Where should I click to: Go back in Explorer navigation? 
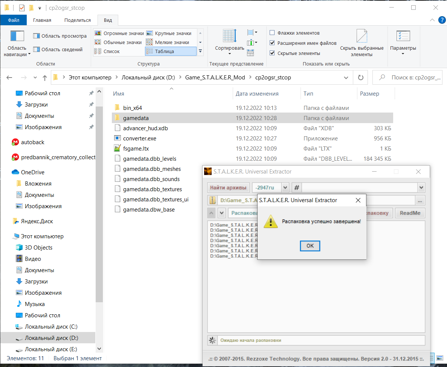click(x=9, y=78)
